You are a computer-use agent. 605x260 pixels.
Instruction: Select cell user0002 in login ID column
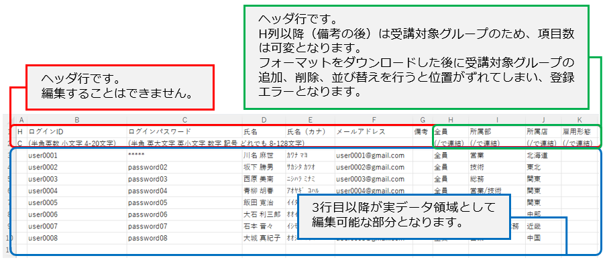[76, 168]
